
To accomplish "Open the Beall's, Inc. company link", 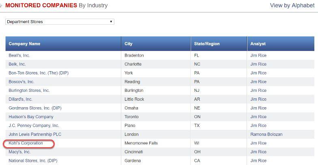I will coord(19,55).
